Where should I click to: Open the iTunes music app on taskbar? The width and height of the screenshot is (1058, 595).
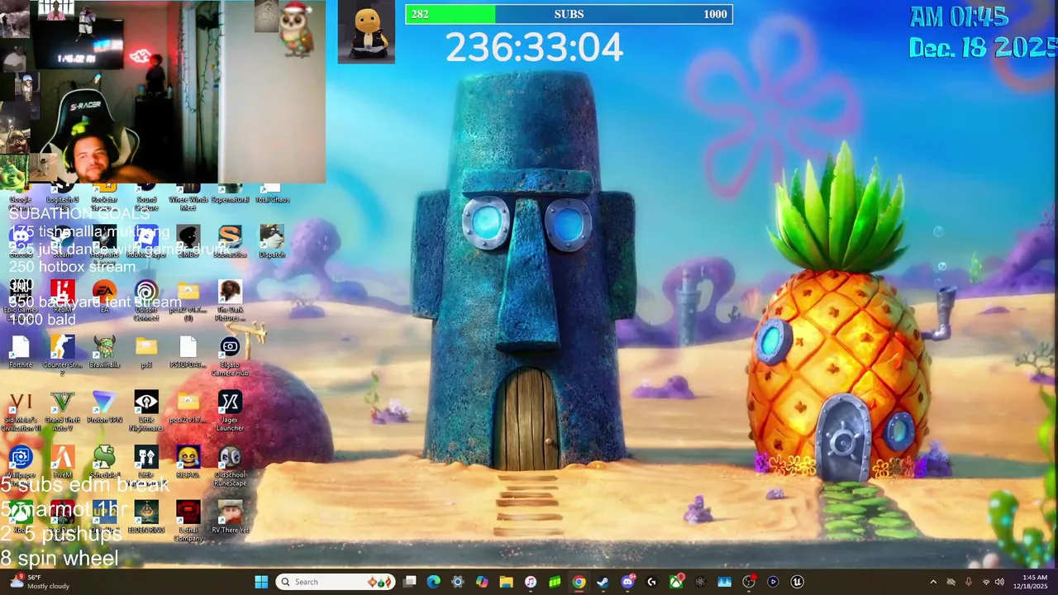(x=531, y=582)
